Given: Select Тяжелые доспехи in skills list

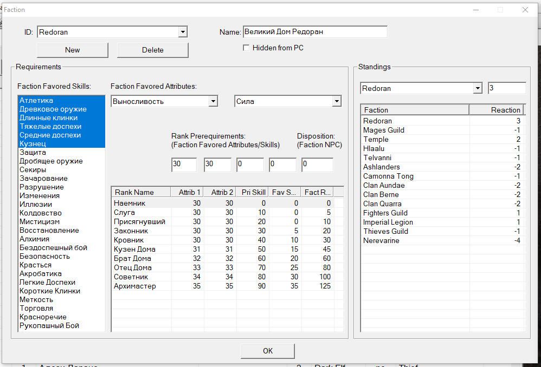Looking at the screenshot, I should point(61,126).
